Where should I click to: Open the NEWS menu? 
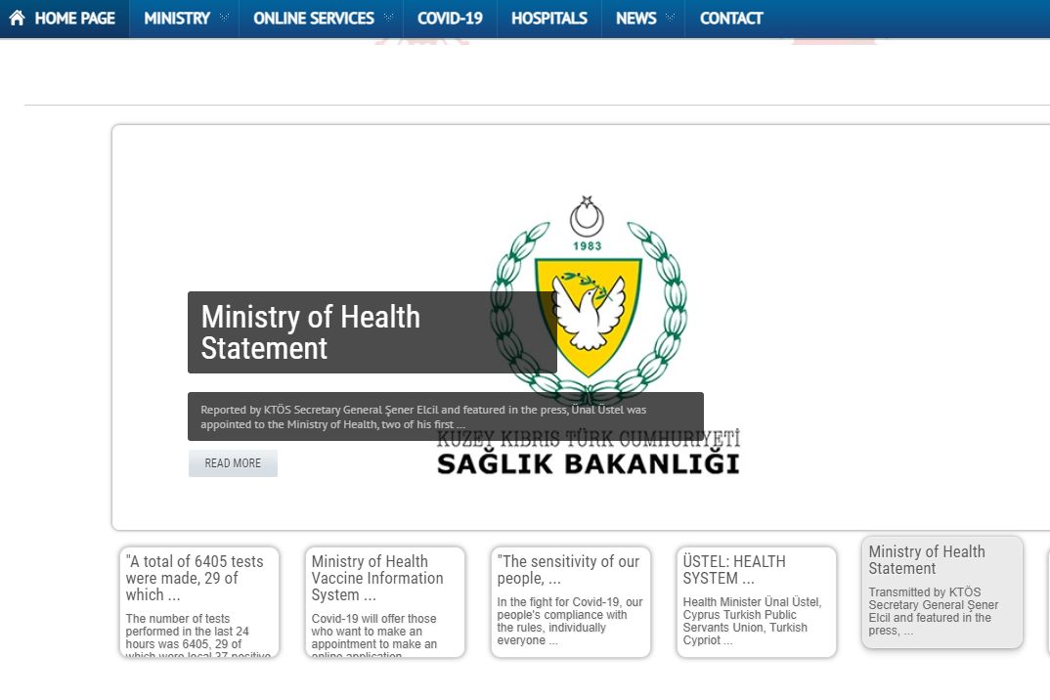click(636, 18)
